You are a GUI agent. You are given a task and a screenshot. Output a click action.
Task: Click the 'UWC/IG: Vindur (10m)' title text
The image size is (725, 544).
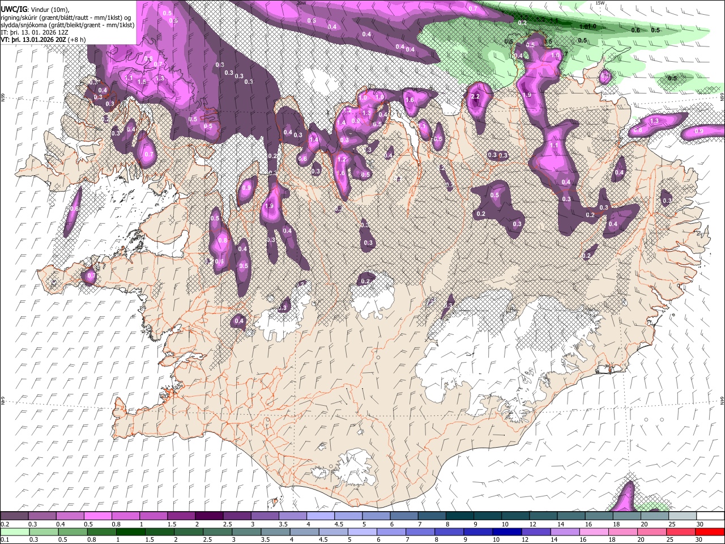36,9
